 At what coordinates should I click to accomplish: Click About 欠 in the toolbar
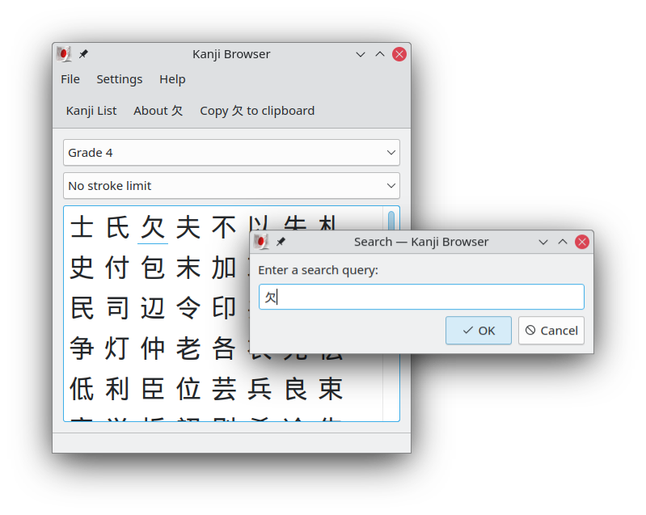click(158, 111)
